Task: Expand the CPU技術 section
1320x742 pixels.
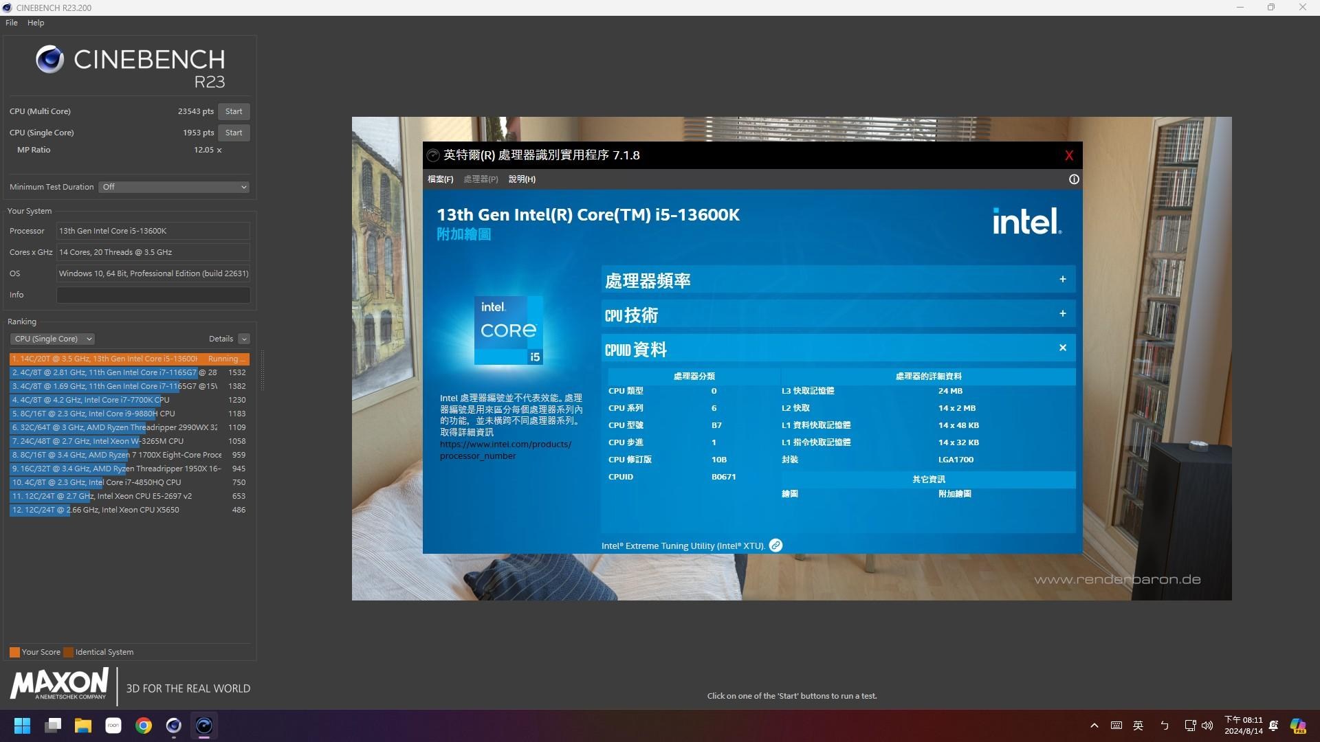Action: coord(1062,313)
